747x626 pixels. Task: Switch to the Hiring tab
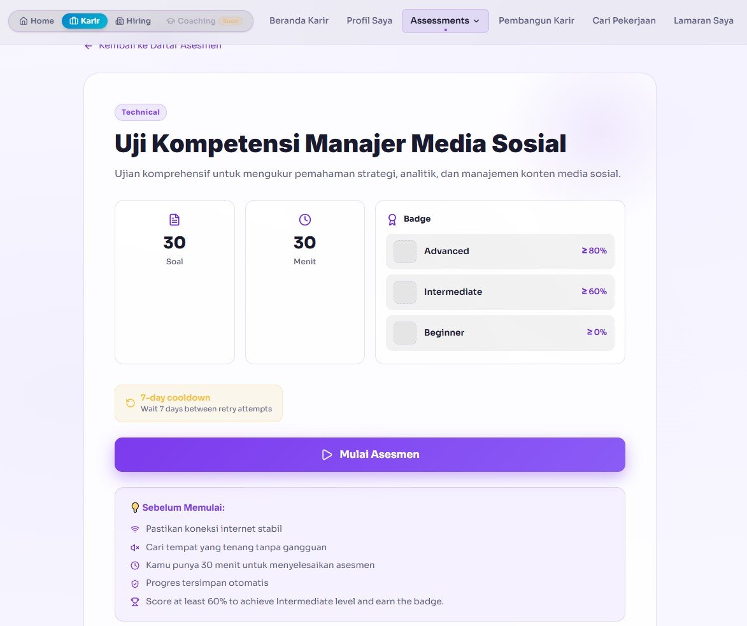(133, 21)
